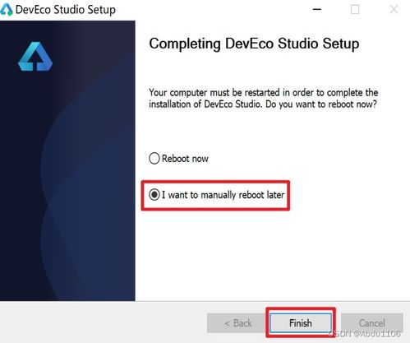Close the DevEco Studio Setup window
Screen dimensions: 410x343
[x=394, y=10]
